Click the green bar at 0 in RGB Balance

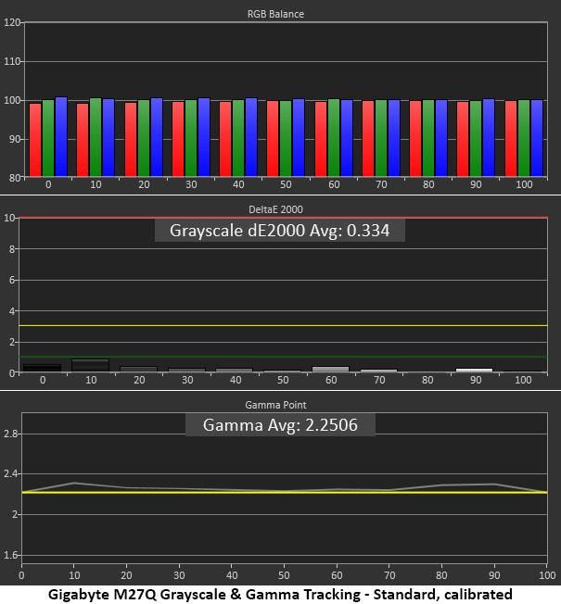(x=48, y=138)
